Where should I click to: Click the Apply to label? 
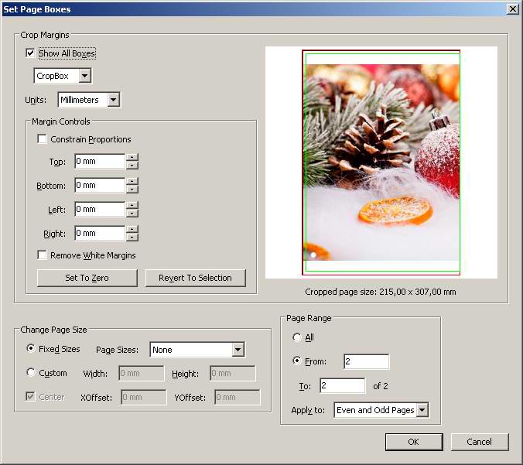pyautogui.click(x=308, y=410)
